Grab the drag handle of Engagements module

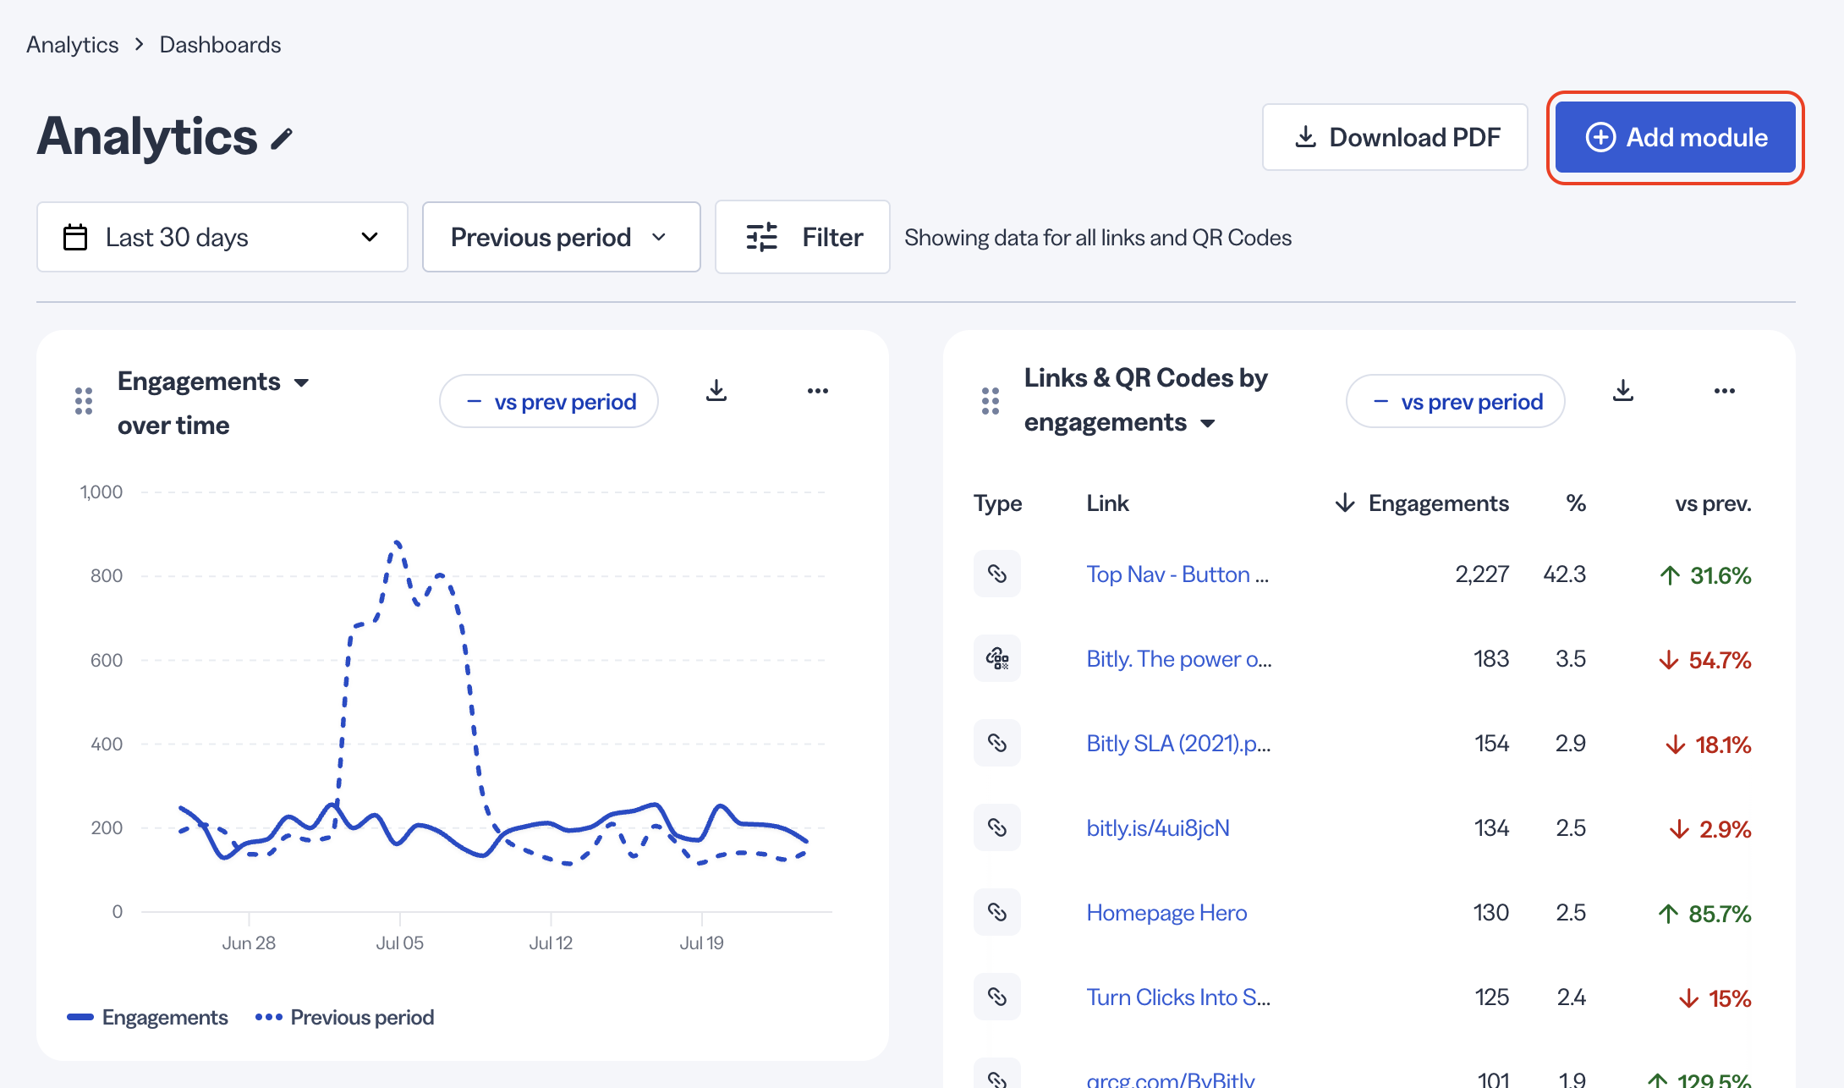[x=84, y=401]
